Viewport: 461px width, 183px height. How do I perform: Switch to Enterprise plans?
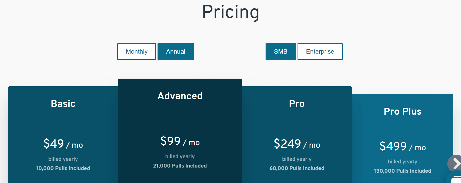320,52
